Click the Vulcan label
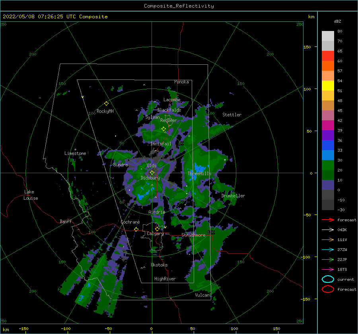Image resolution: width=358 pixels, height=334 pixels. click(x=202, y=295)
